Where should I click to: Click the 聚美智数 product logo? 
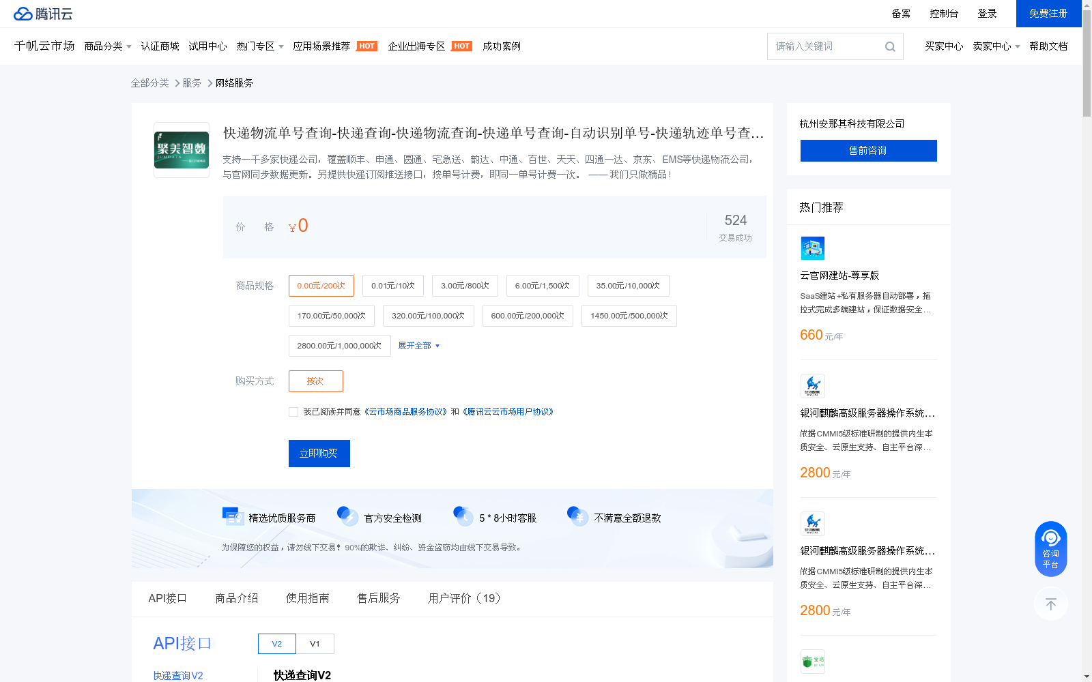point(182,150)
